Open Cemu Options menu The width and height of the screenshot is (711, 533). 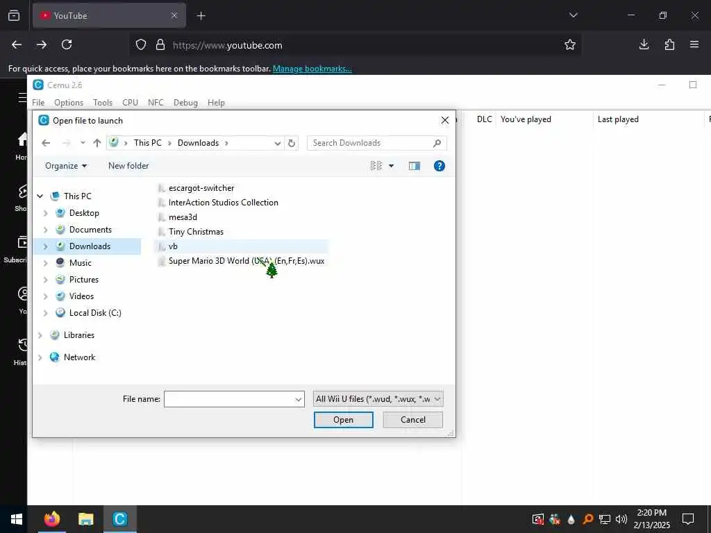(69, 103)
